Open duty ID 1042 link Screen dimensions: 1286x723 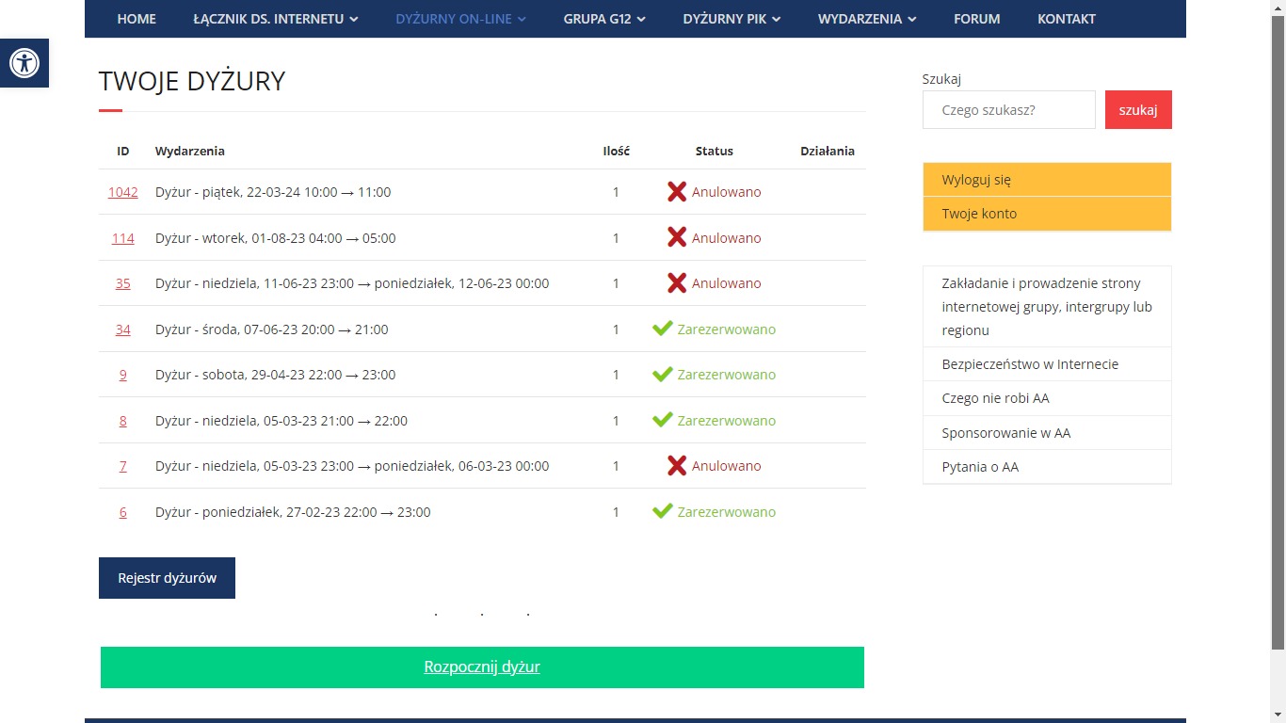pyautogui.click(x=122, y=192)
